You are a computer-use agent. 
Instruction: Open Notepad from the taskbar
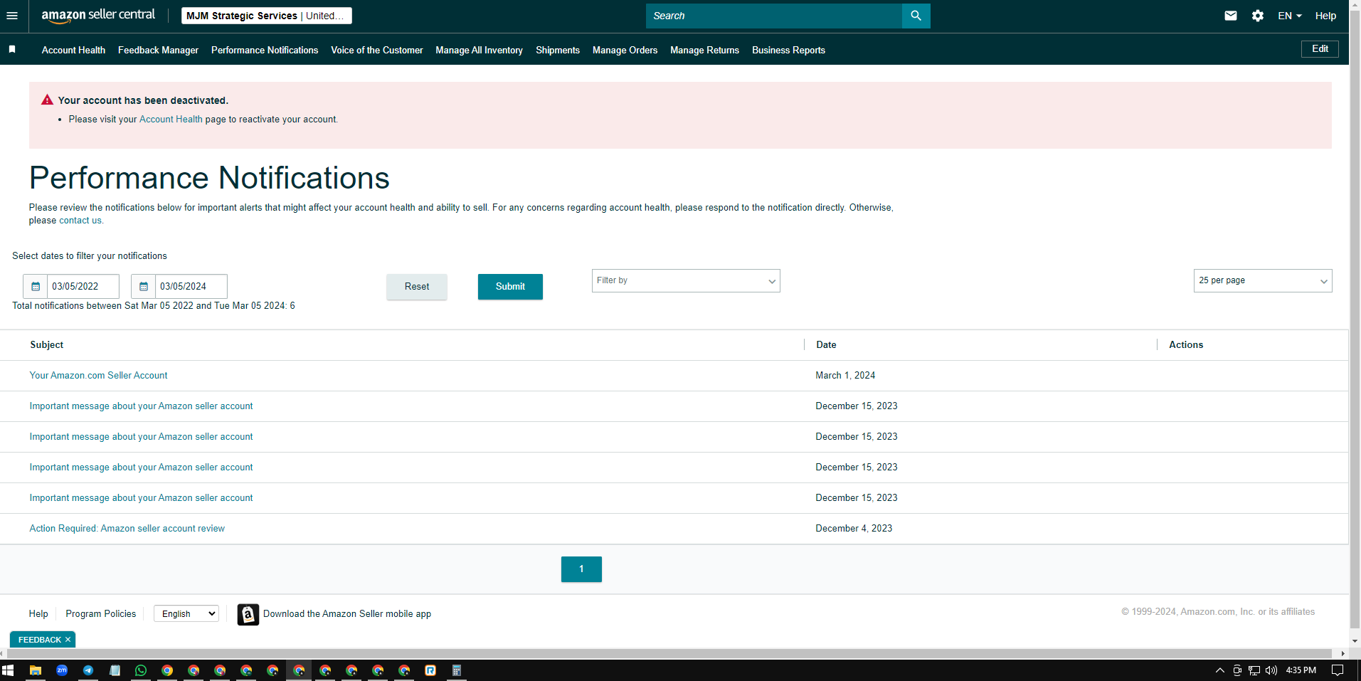(x=115, y=670)
